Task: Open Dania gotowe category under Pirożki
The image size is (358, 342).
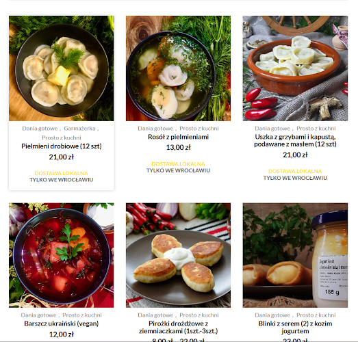Action: pos(155,315)
